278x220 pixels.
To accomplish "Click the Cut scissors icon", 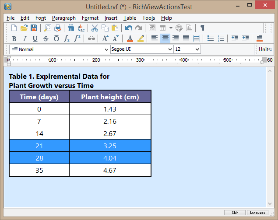I will [95, 28].
